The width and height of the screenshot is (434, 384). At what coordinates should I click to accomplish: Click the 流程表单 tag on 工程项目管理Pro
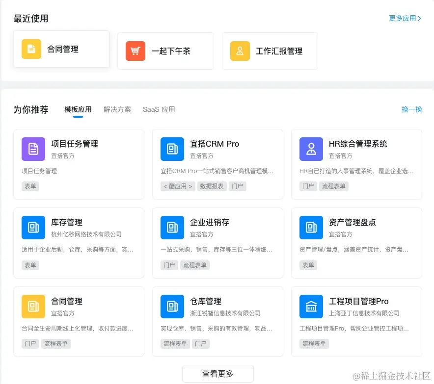click(314, 344)
